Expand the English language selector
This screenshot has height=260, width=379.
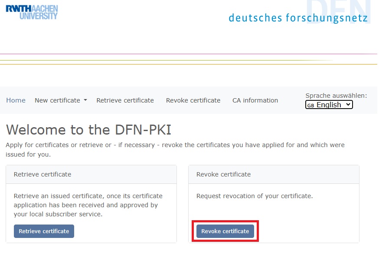[329, 104]
